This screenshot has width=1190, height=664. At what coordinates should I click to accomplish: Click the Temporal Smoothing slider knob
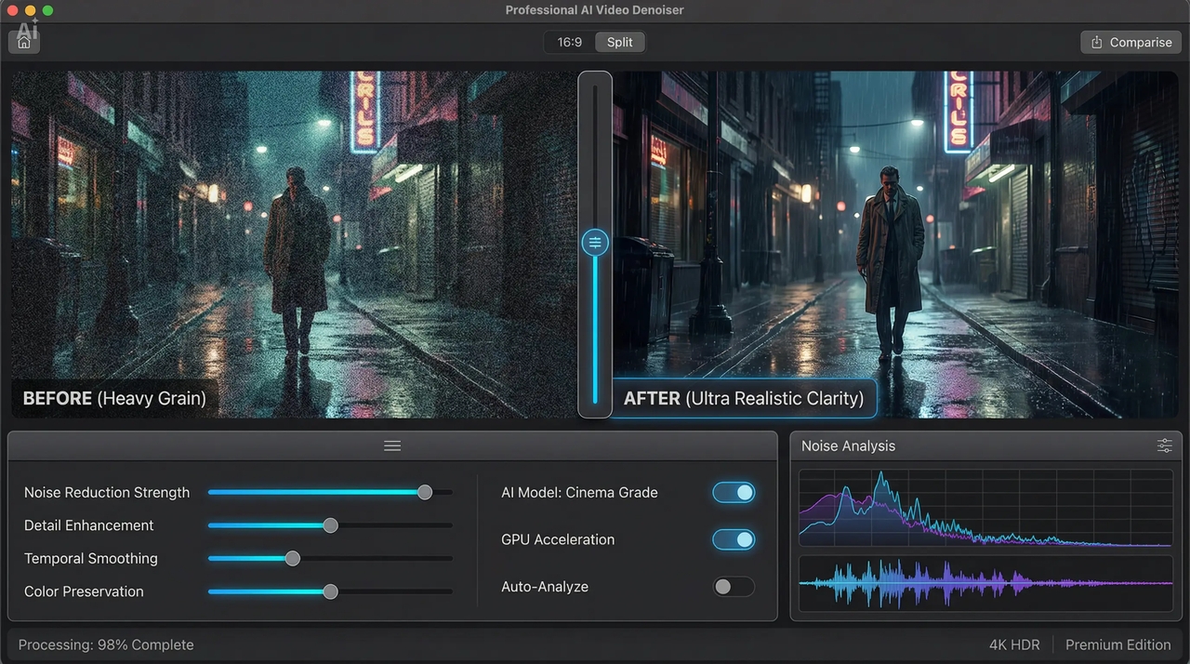coord(293,559)
